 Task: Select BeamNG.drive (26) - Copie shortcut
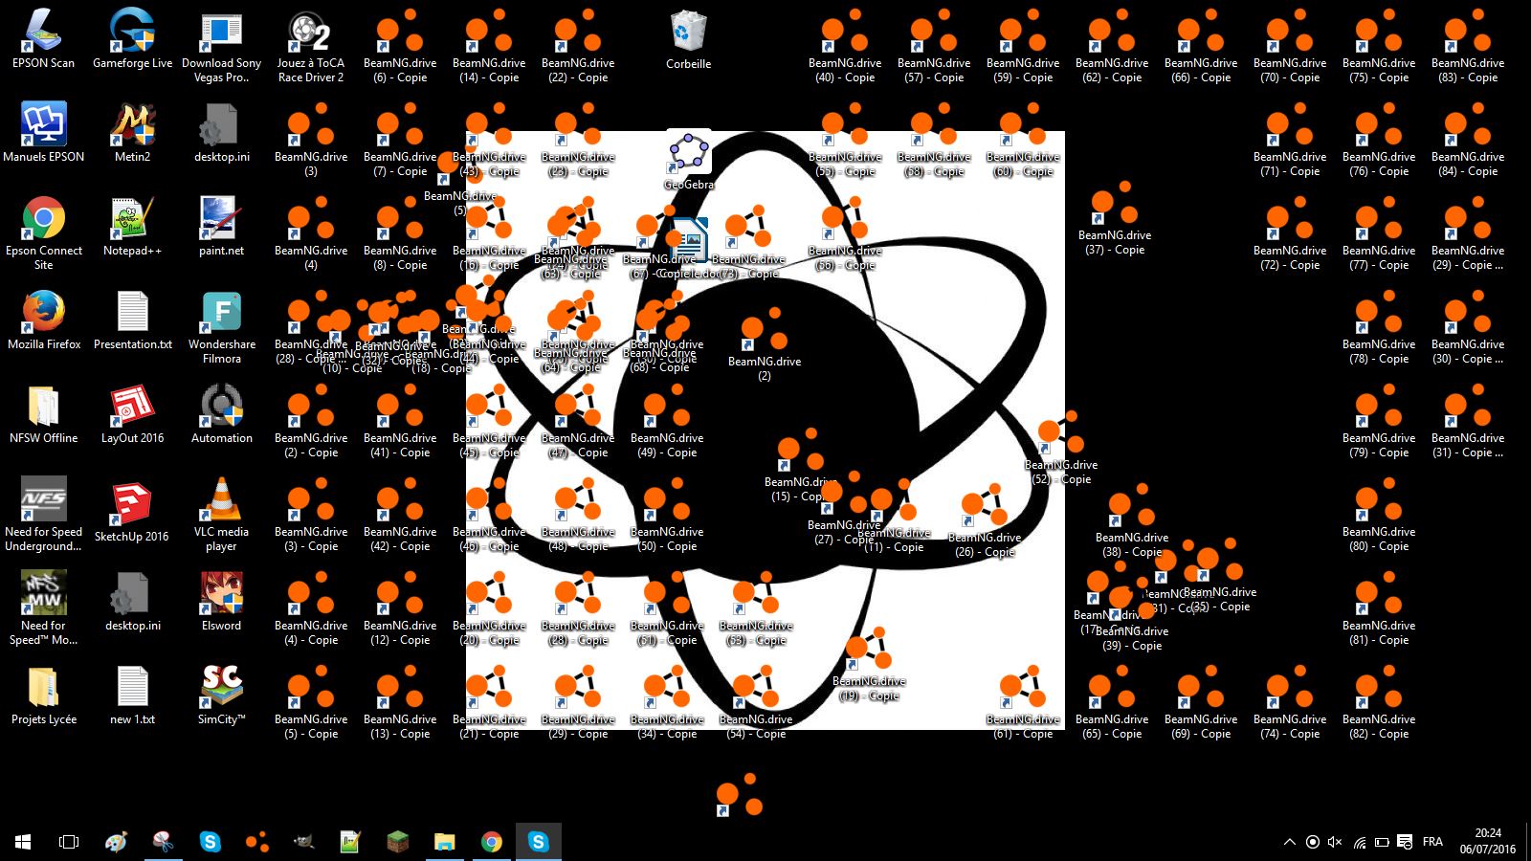click(x=985, y=521)
